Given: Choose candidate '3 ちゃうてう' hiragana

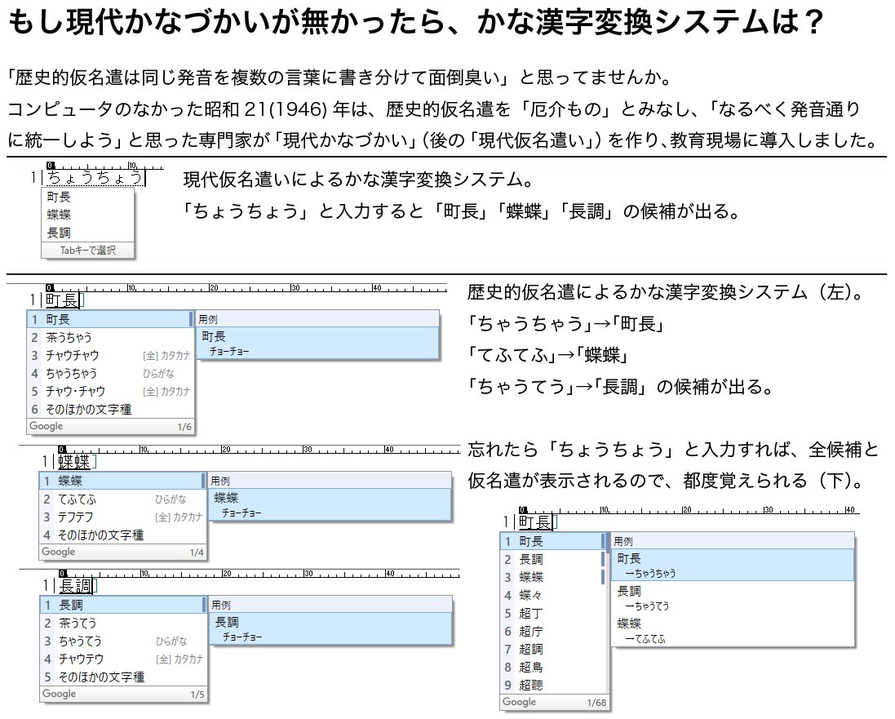Looking at the screenshot, I should [x=122, y=641].
